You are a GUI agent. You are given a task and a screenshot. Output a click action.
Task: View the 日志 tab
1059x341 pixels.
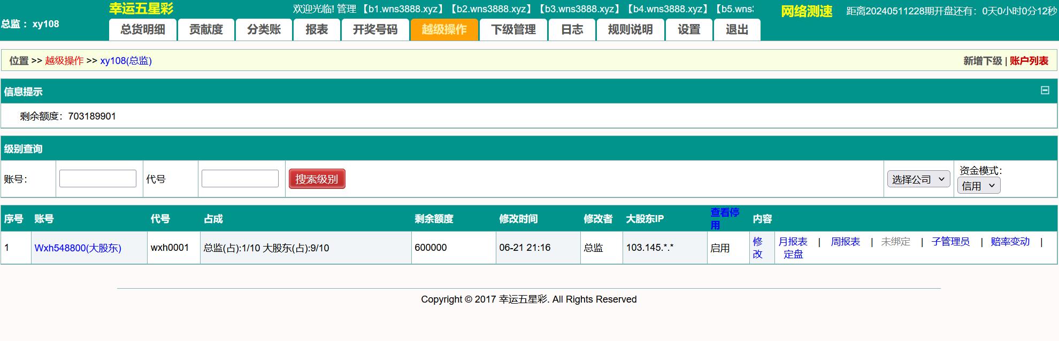click(x=572, y=30)
